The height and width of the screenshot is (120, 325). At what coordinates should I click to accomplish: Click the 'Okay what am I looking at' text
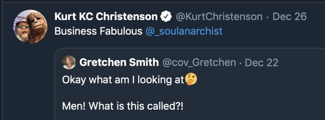pos(123,80)
